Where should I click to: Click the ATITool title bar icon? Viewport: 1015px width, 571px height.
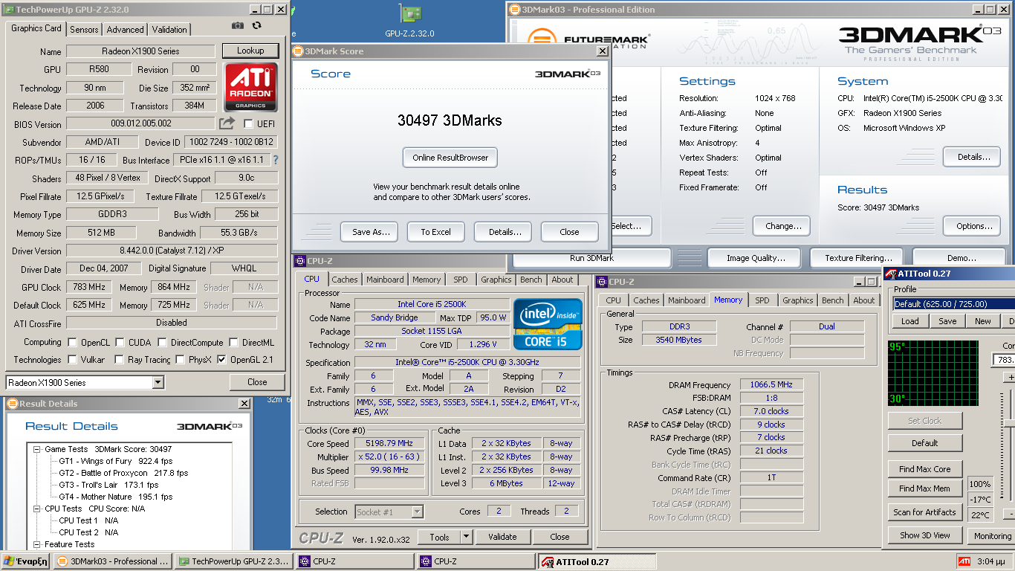click(891, 274)
